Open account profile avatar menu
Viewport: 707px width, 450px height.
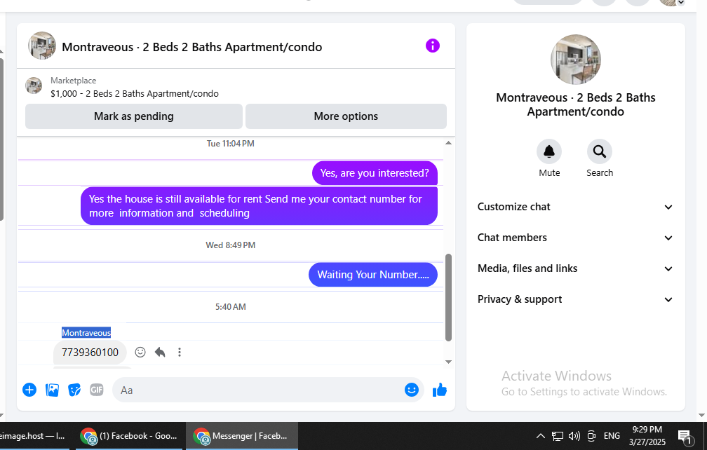coord(672,2)
